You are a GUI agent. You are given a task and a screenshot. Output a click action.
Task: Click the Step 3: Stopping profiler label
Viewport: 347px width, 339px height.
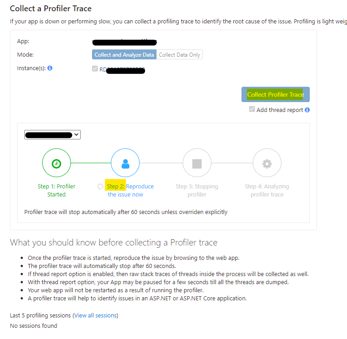click(197, 191)
